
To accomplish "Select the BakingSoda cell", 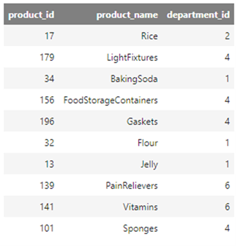I will [x=134, y=79].
